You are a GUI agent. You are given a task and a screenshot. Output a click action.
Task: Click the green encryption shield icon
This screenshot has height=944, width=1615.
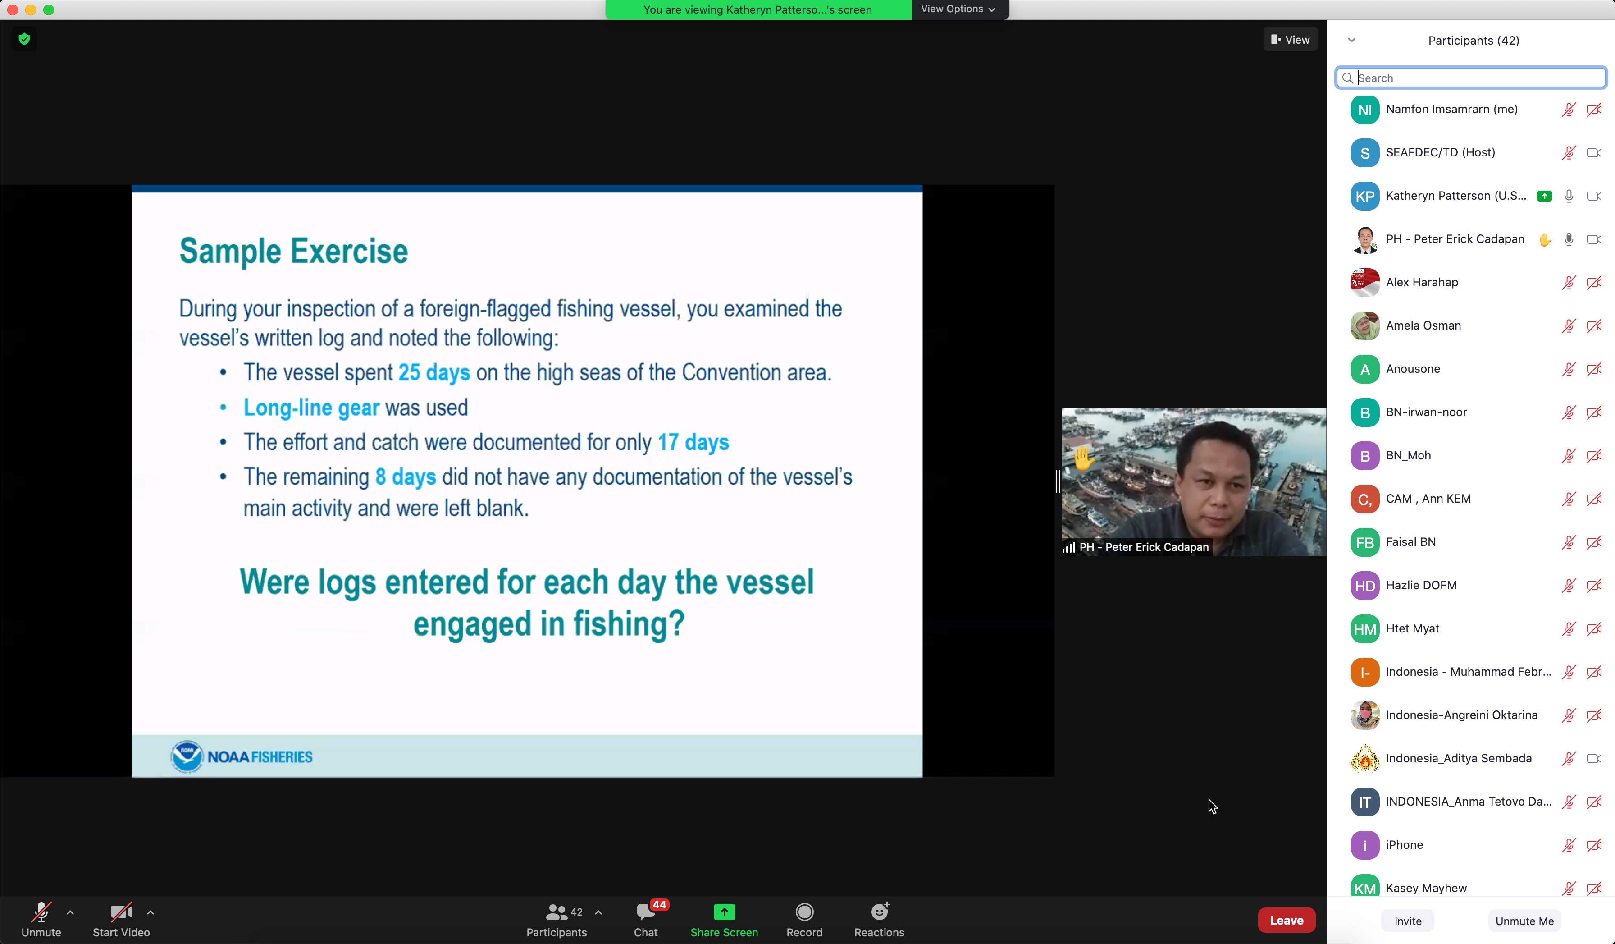tap(24, 39)
